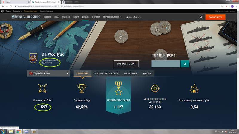239x134 pixels.
Task: Switch to ПОДРОБНАЯ СТАТИСТИКА tab
Action: coord(106,73)
